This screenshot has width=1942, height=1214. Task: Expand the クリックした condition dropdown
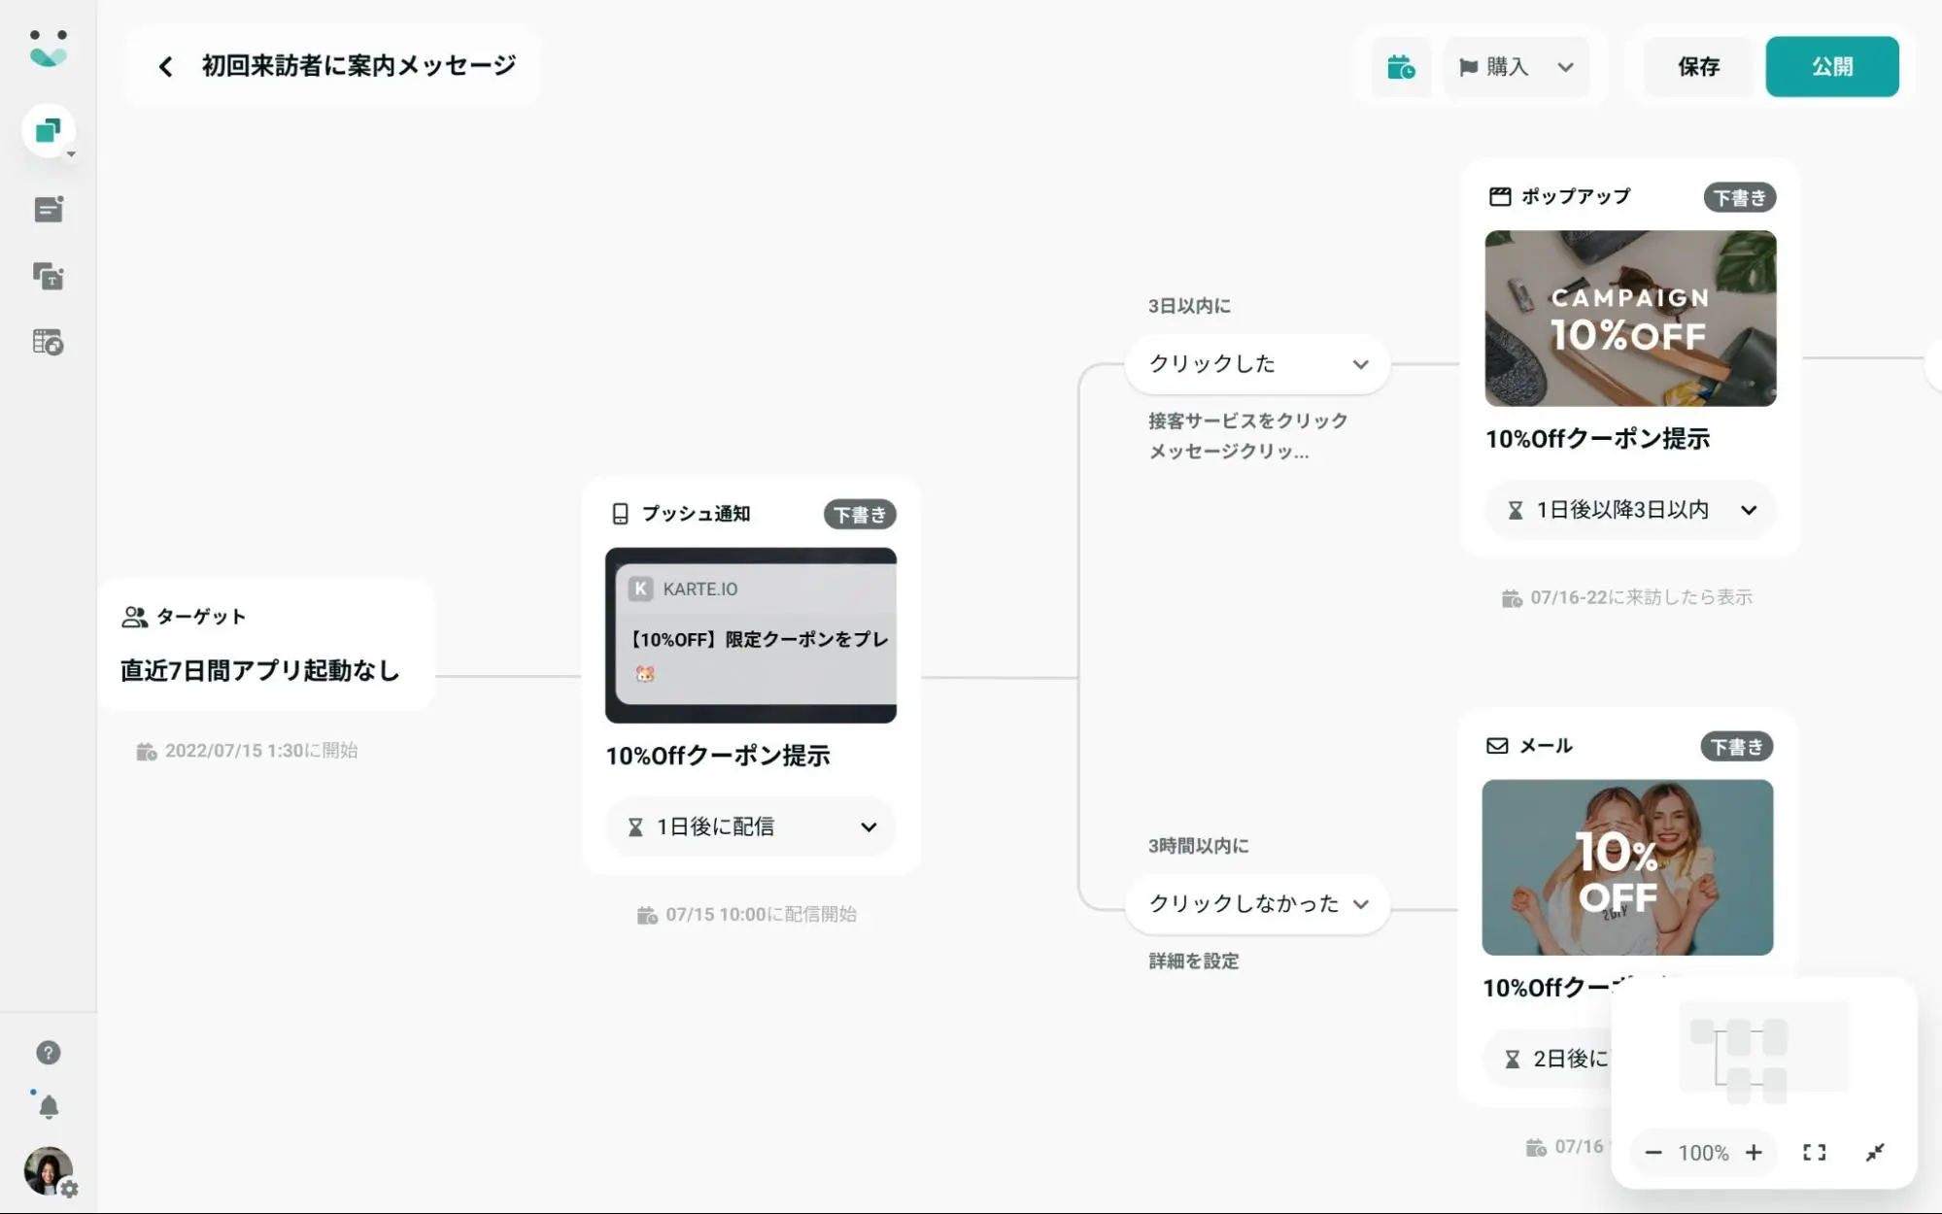point(1257,364)
